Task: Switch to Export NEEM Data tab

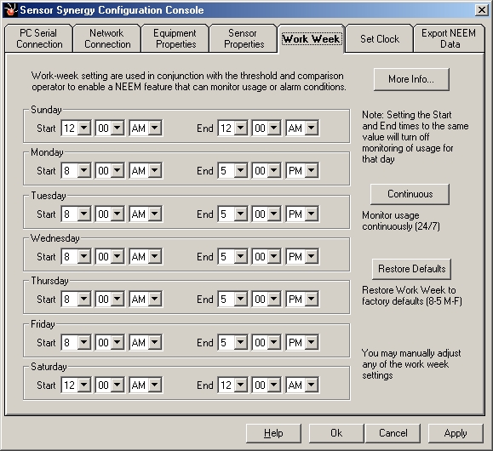Action: (449, 38)
